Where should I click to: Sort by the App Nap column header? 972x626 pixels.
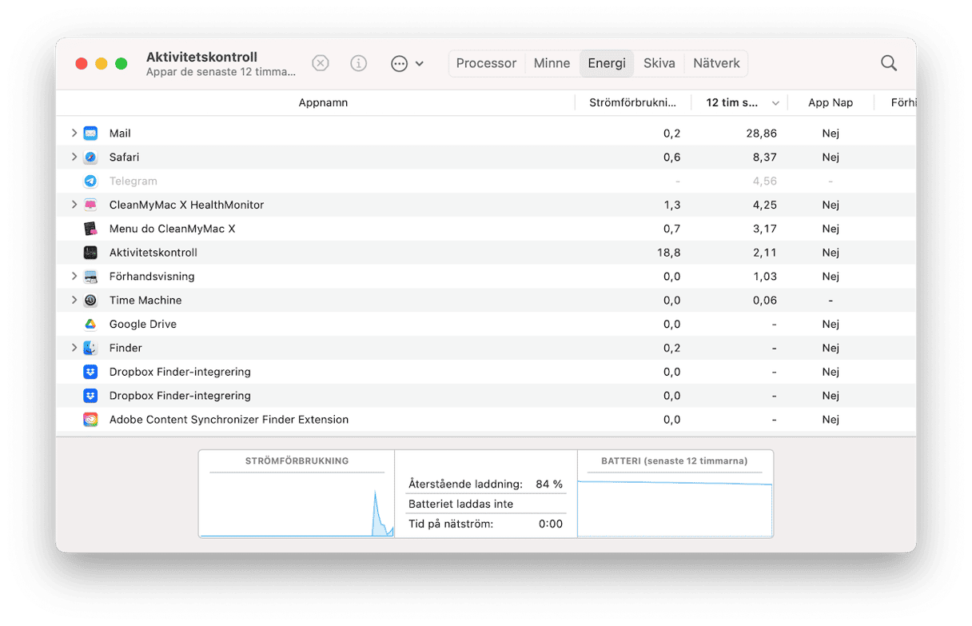[x=831, y=102]
